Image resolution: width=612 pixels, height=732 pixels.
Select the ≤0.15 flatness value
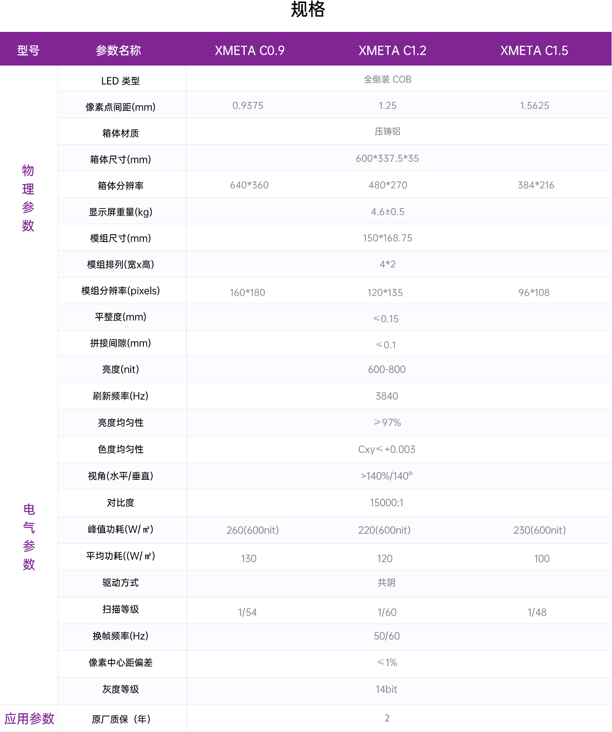click(x=386, y=319)
